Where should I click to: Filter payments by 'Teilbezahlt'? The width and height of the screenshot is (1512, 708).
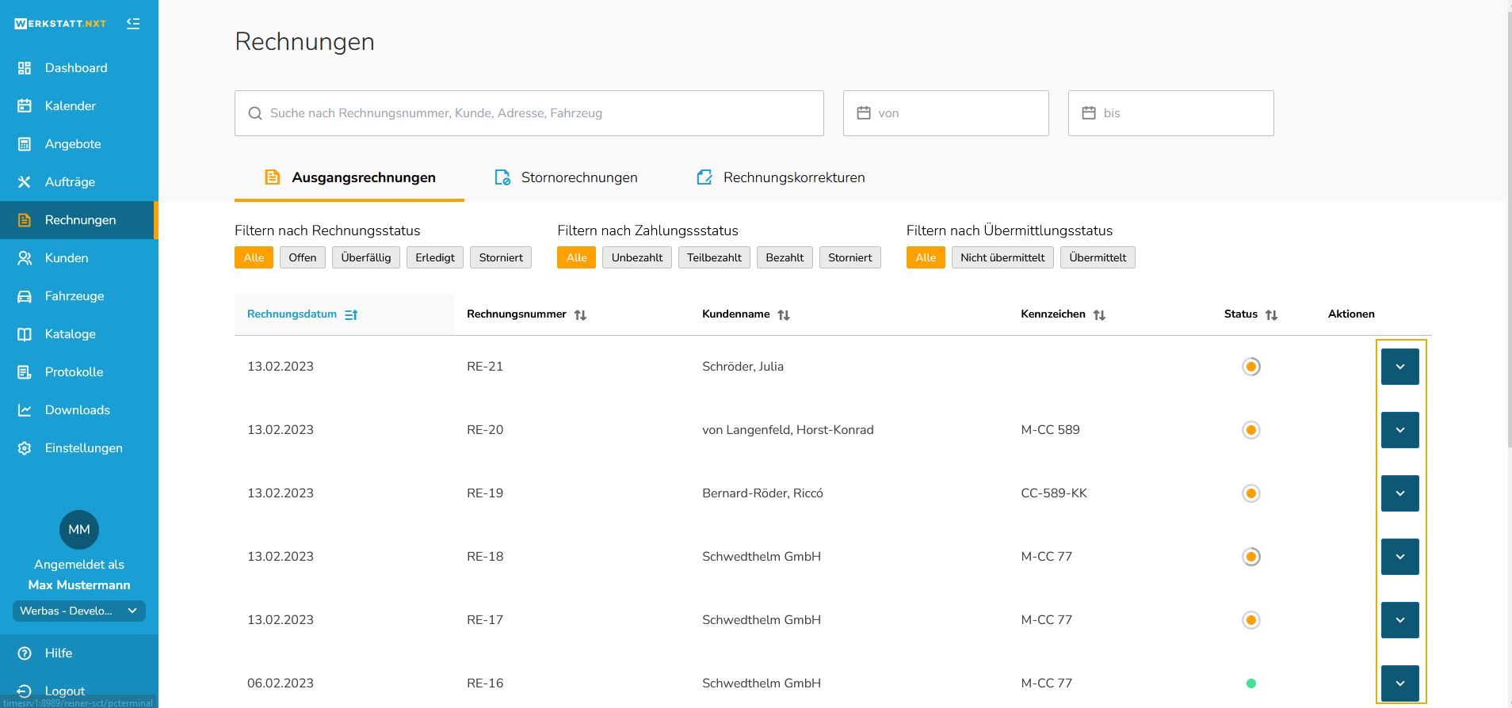(x=714, y=257)
